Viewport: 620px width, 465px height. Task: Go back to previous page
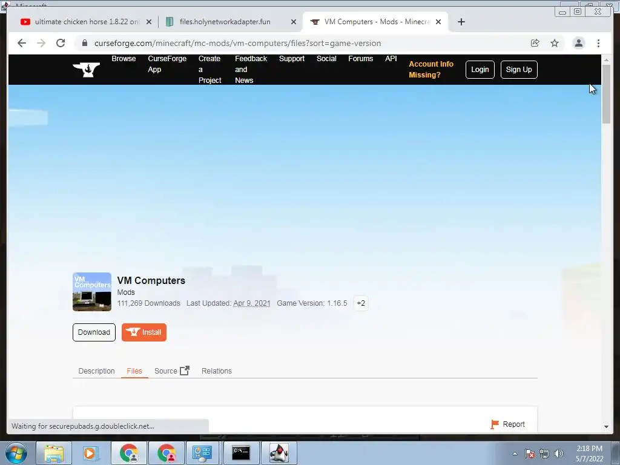pyautogui.click(x=22, y=43)
